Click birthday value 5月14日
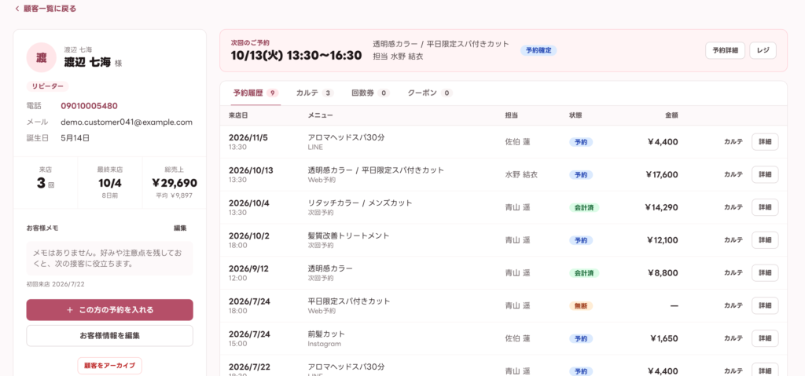This screenshot has width=805, height=376. point(75,138)
